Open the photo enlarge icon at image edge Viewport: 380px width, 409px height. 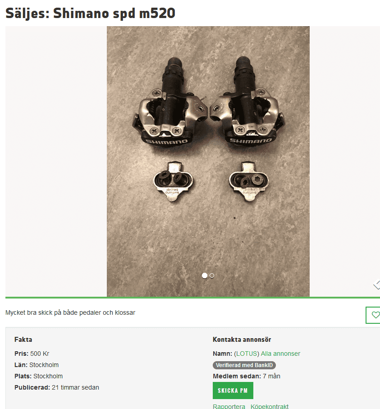click(x=376, y=285)
